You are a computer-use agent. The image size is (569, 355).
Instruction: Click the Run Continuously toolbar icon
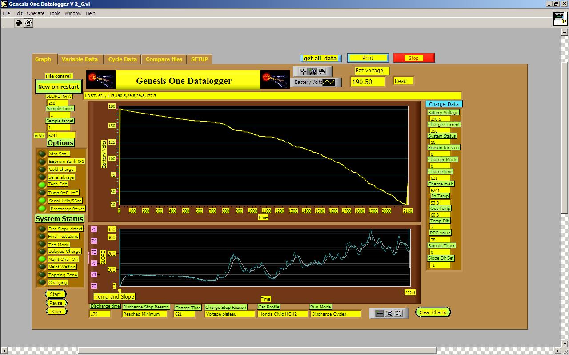(28, 23)
